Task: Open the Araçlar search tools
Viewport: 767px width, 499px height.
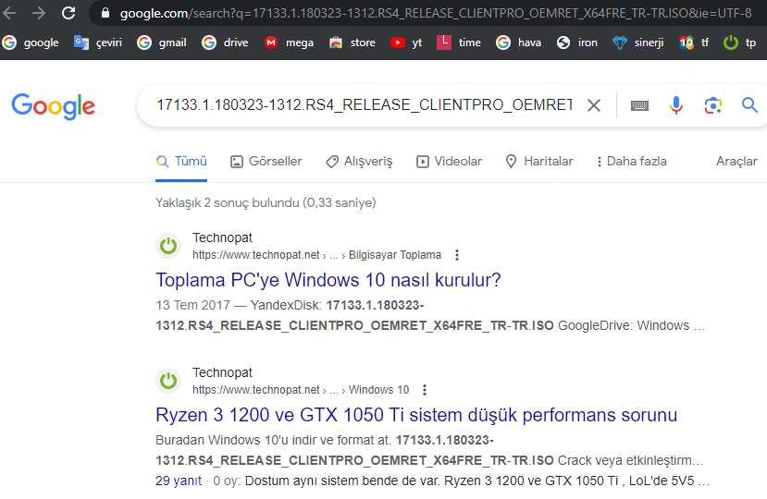Action: pyautogui.click(x=736, y=162)
